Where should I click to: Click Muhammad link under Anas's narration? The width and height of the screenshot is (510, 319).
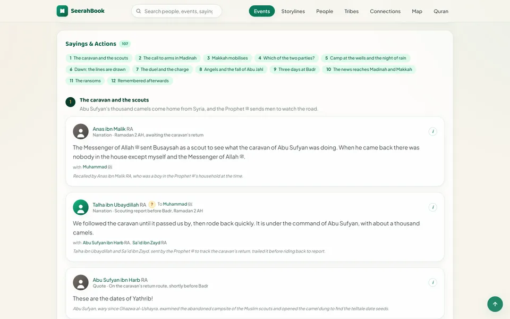click(95, 167)
